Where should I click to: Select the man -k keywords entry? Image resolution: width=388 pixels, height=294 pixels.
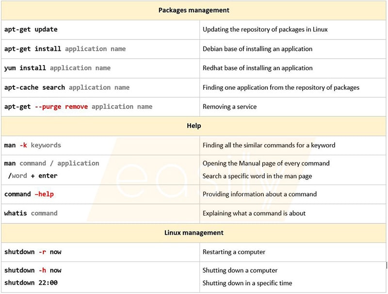coord(32,145)
